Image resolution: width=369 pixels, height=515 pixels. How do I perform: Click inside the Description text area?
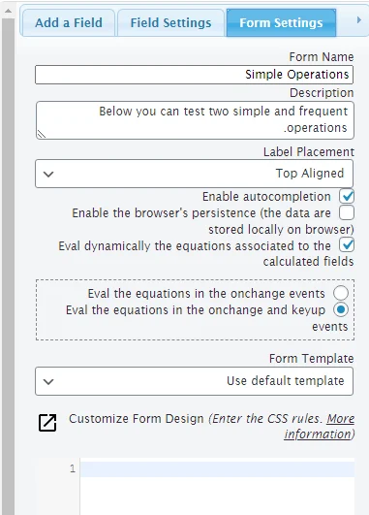point(195,120)
